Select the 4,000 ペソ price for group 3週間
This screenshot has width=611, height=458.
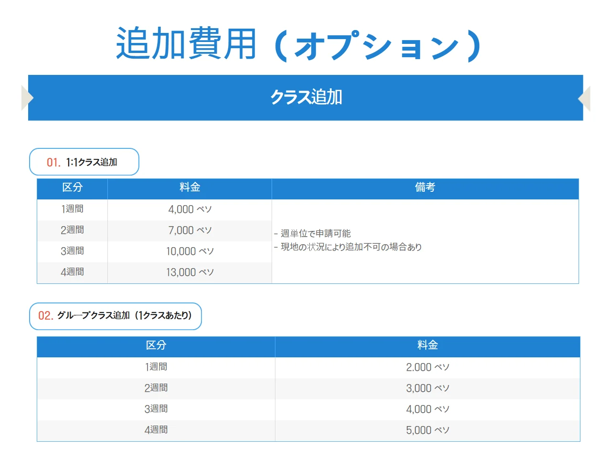point(428,409)
